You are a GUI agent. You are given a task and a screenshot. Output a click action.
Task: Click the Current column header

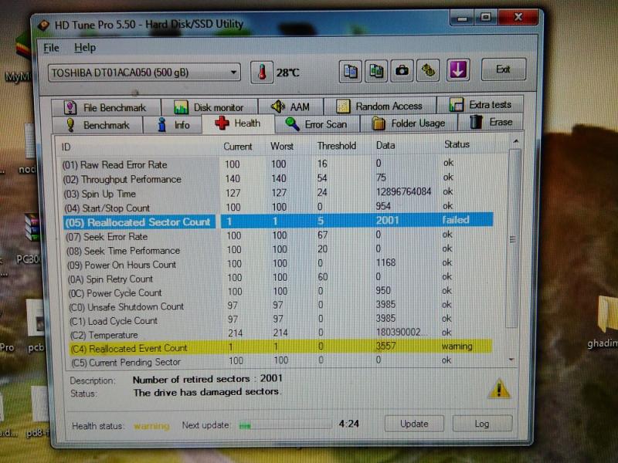coord(237,147)
